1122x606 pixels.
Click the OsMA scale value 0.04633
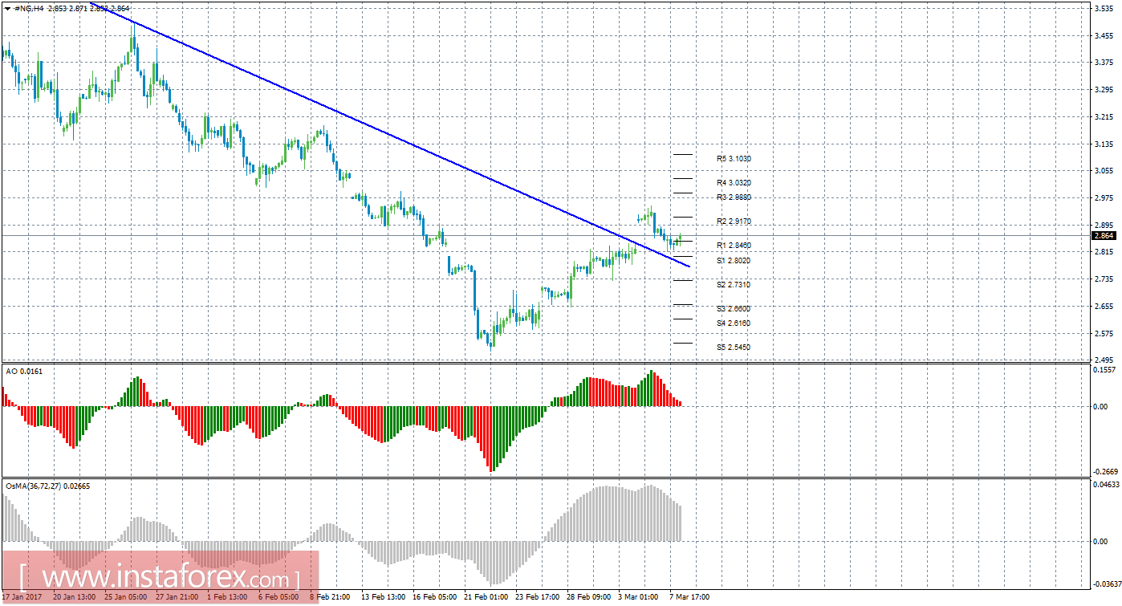(x=1107, y=485)
